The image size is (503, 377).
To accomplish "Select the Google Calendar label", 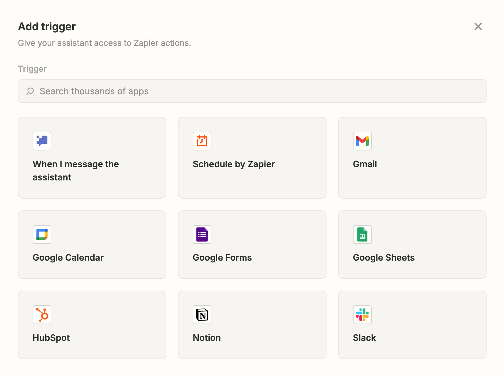I will point(68,258).
